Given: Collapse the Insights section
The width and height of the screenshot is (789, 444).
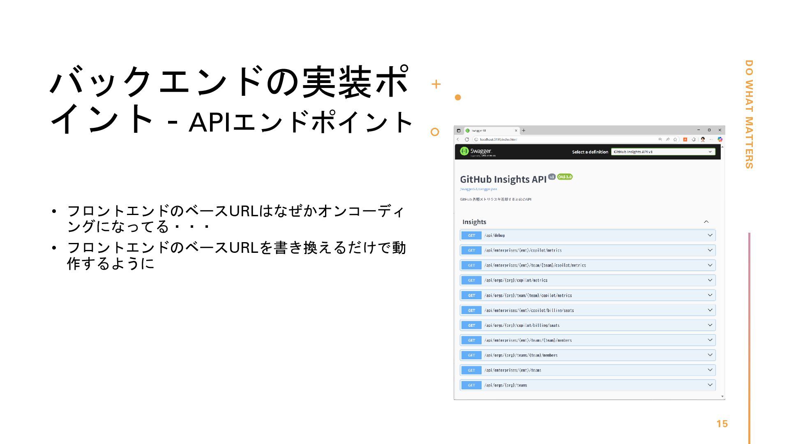Looking at the screenshot, I should pyautogui.click(x=706, y=222).
